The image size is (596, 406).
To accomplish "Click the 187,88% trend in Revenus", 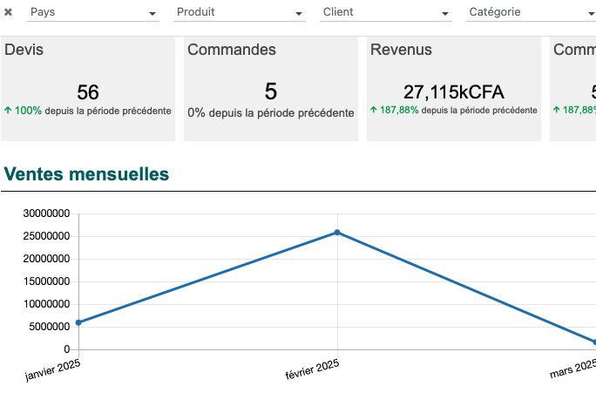I will click(399, 110).
